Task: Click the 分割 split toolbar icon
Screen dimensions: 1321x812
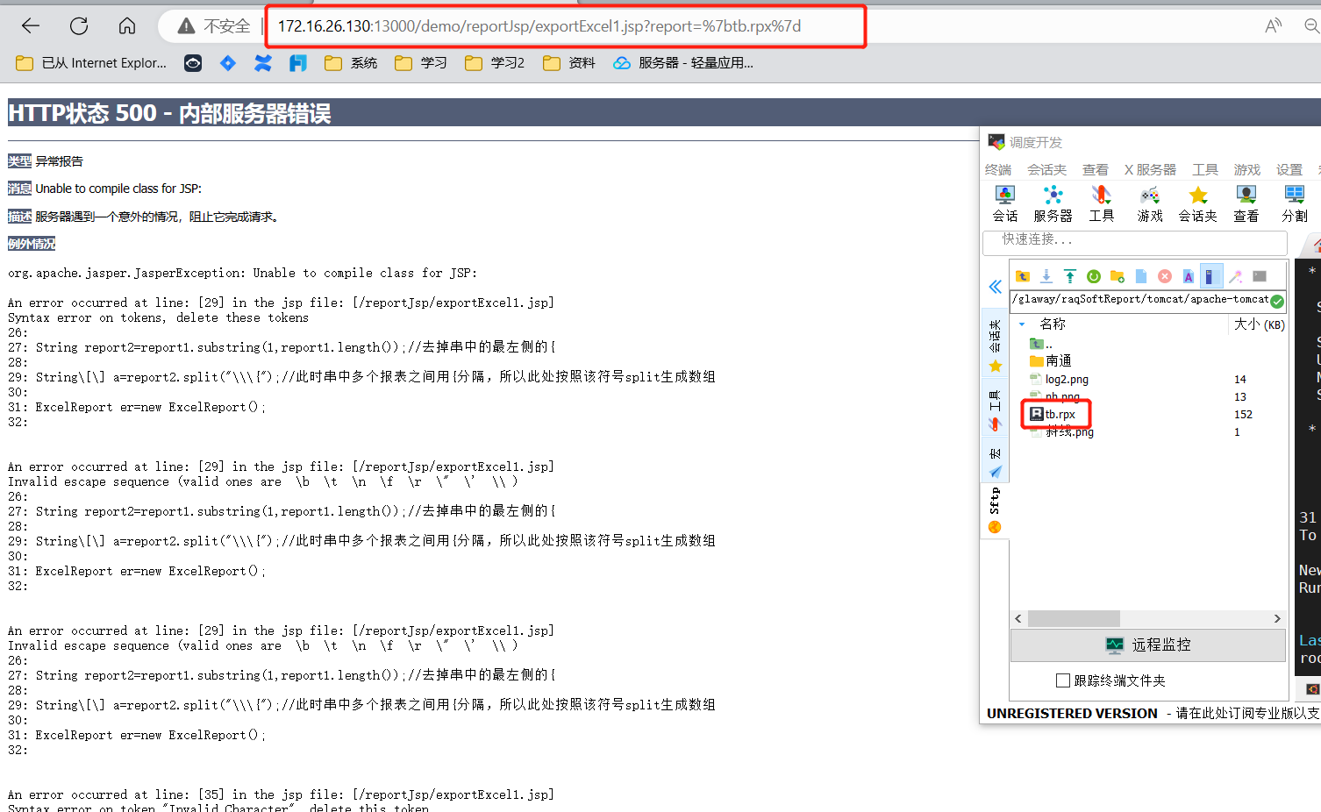Action: pos(1294,203)
